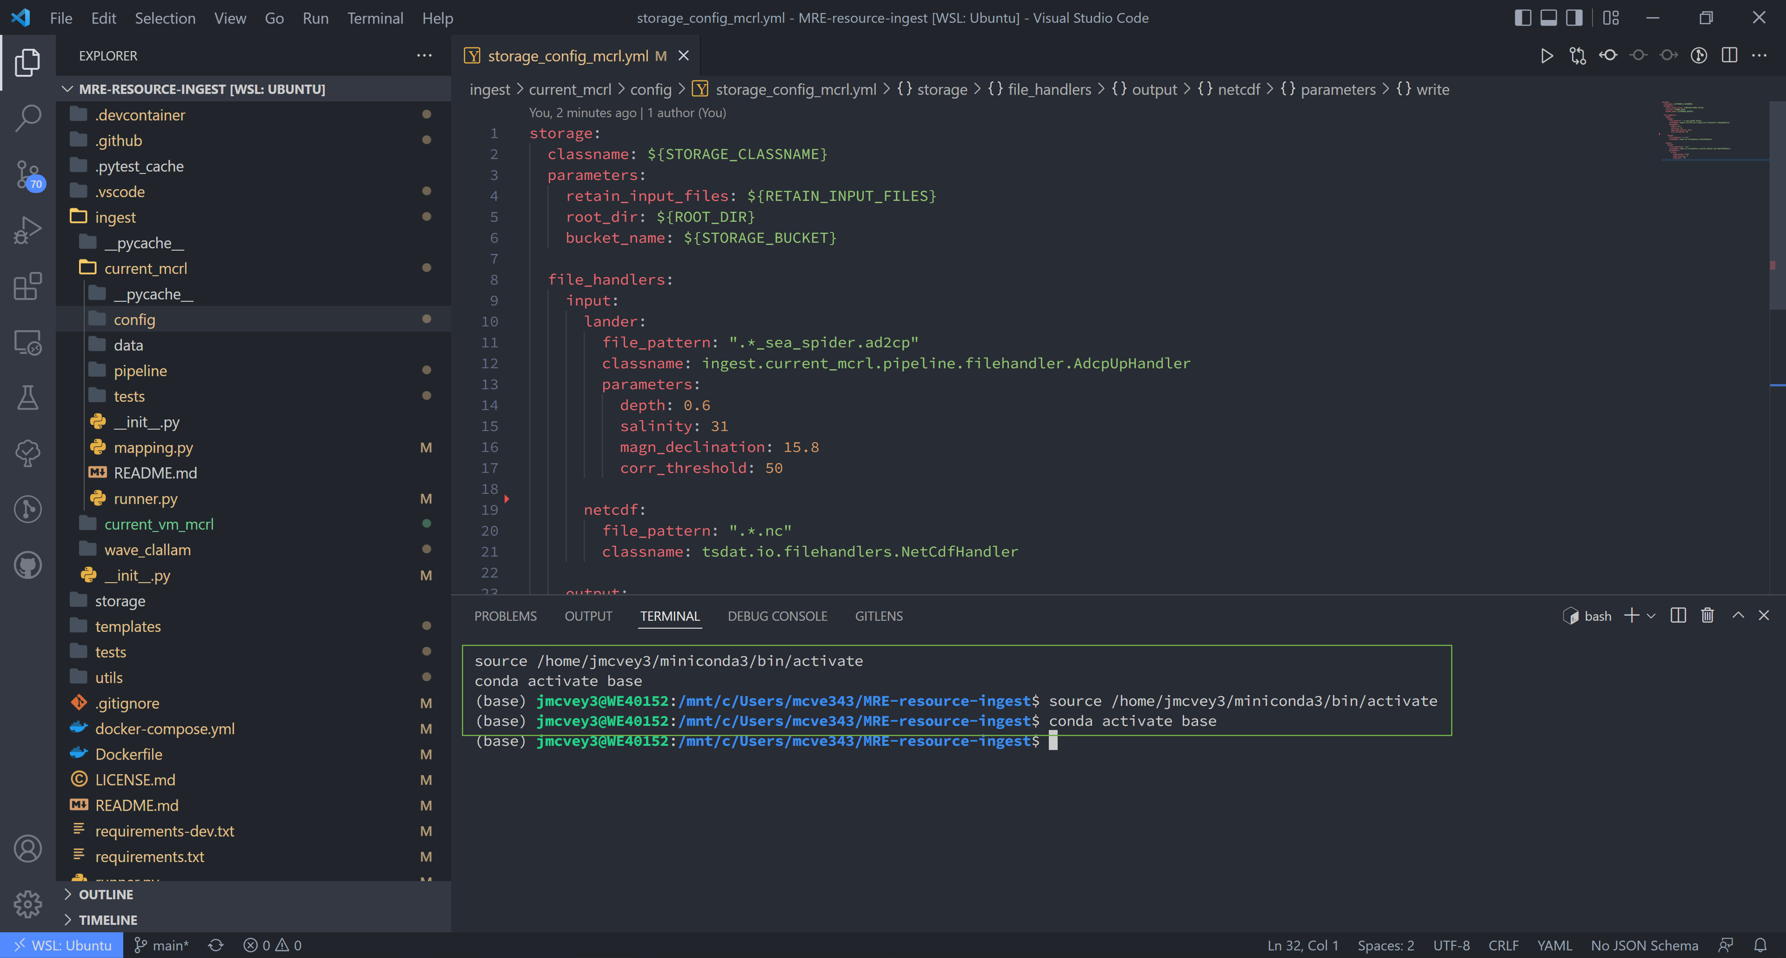1786x958 pixels.
Task: Click the feedback icon in status bar
Action: click(x=1726, y=945)
